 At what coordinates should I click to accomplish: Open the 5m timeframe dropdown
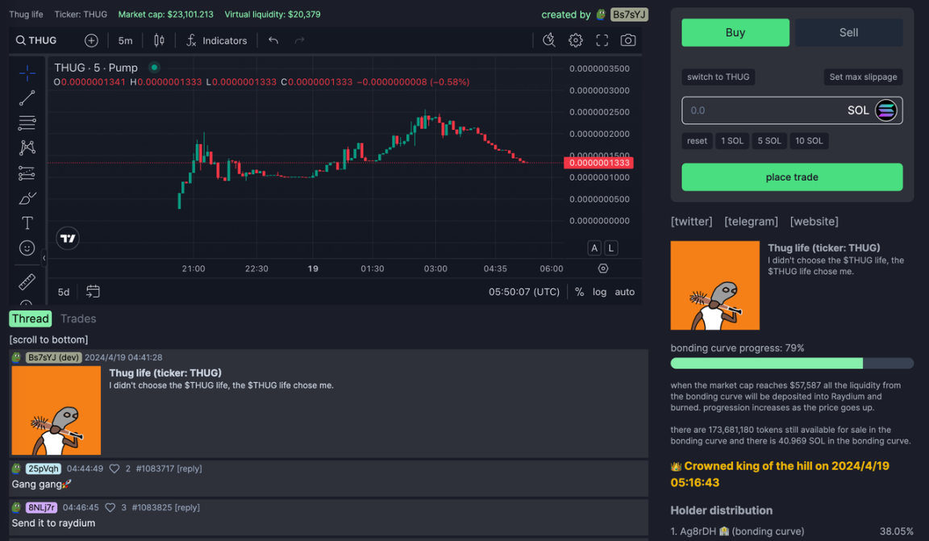point(125,40)
